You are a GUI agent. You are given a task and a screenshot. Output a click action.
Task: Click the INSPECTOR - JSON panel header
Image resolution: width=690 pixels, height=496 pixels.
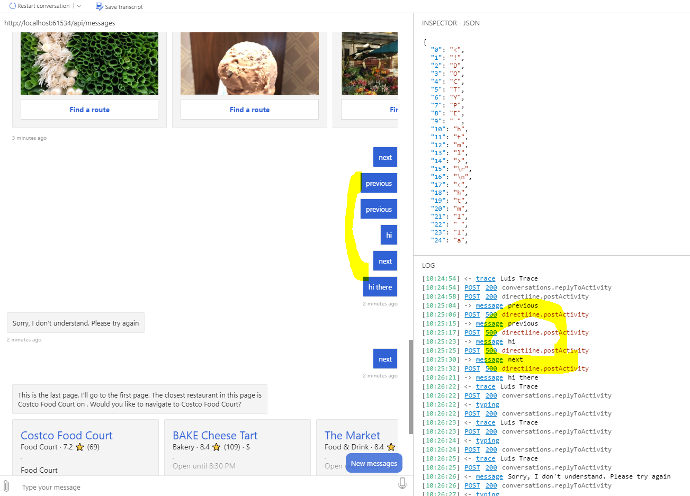pyautogui.click(x=451, y=23)
